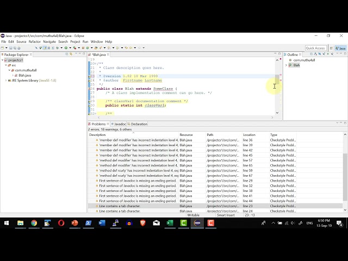The height and width of the screenshot is (261, 348).
Task: Toggle Block Selection Mode in toolbar
Action: point(49,48)
